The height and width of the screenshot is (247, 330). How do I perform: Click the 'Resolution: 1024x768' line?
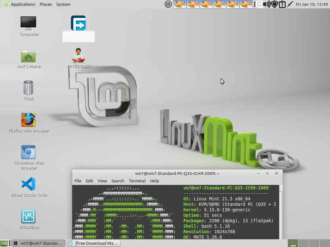point(209,232)
